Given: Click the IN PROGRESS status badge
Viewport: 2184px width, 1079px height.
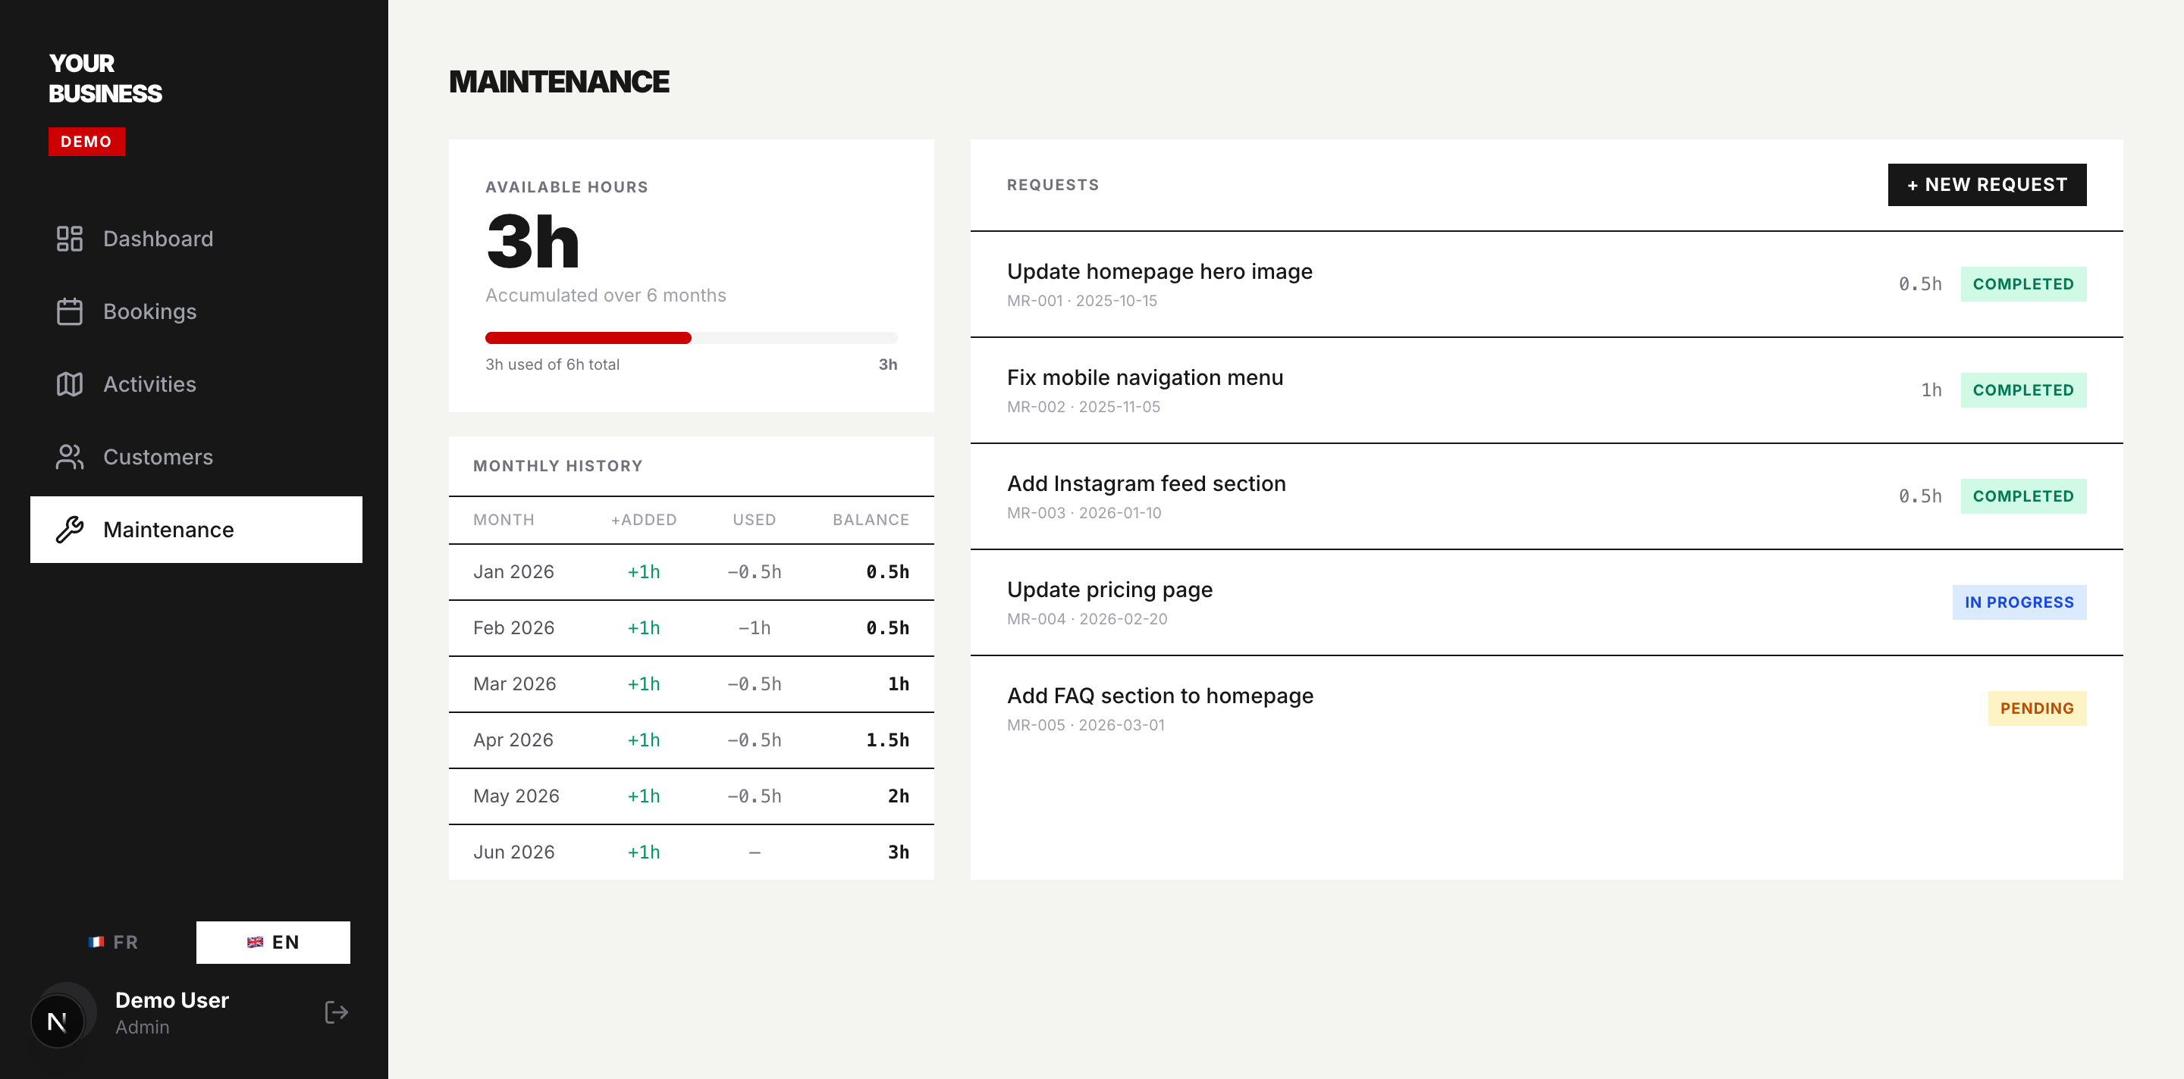Looking at the screenshot, I should click(2019, 602).
